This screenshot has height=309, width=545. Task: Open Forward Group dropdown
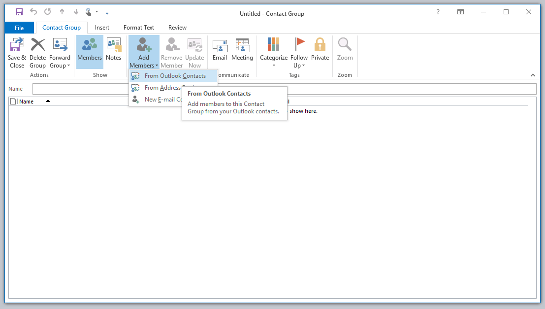coord(60,53)
